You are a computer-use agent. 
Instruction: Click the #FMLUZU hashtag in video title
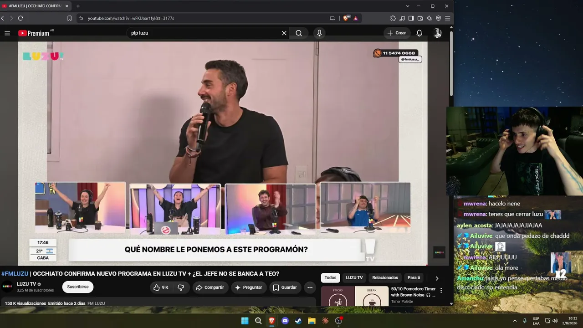[x=15, y=274]
